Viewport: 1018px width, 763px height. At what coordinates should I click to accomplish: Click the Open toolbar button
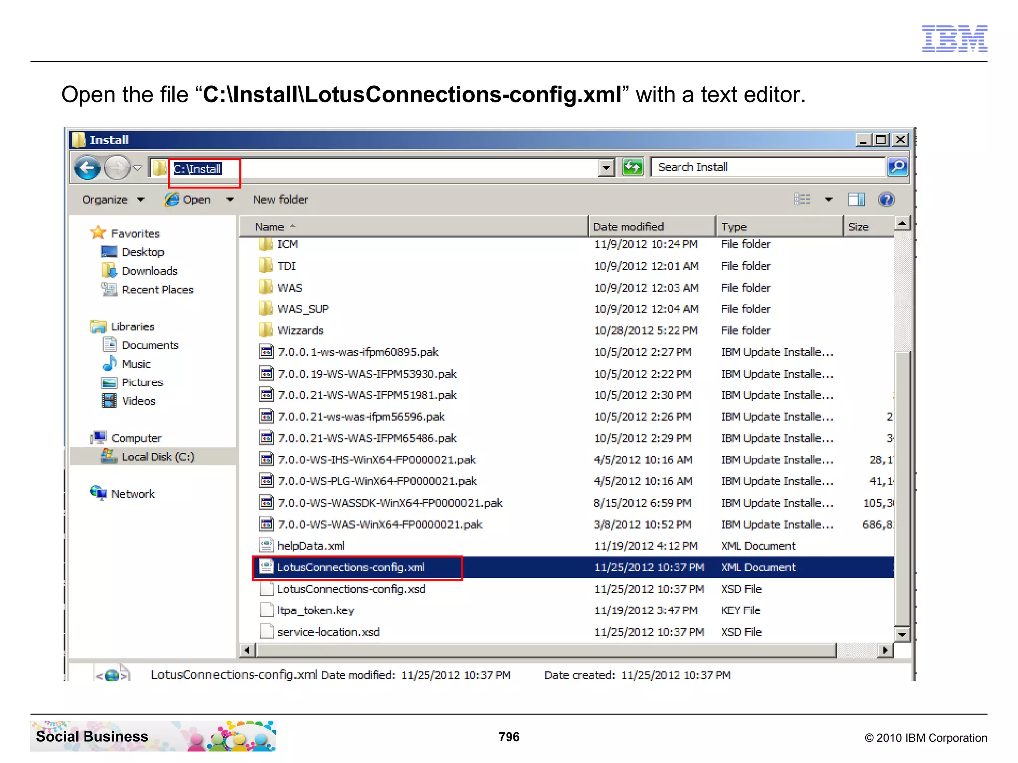[x=188, y=200]
